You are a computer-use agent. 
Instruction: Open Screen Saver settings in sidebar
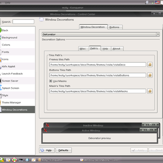coord(18,81)
